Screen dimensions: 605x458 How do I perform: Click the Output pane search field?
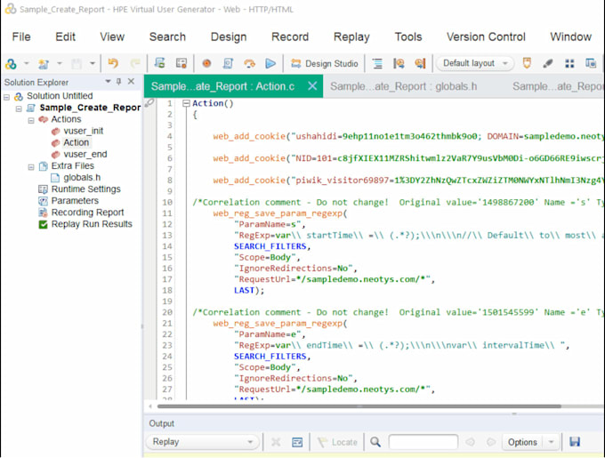coord(423,442)
